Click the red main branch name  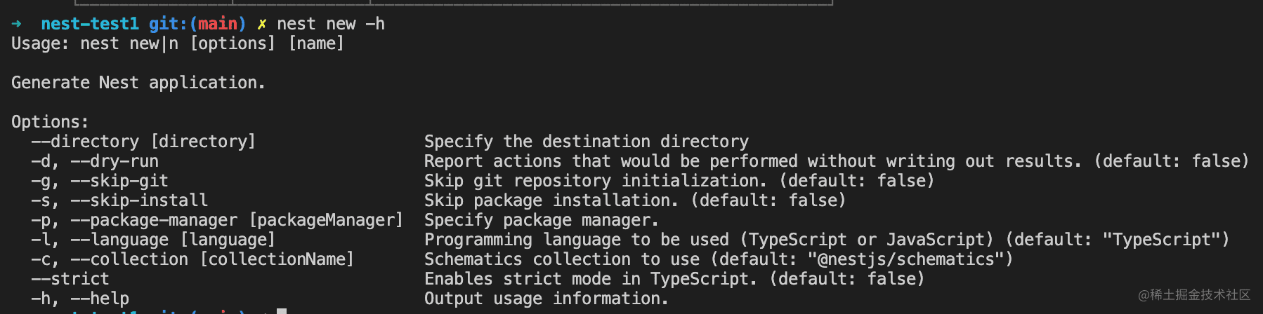[218, 24]
